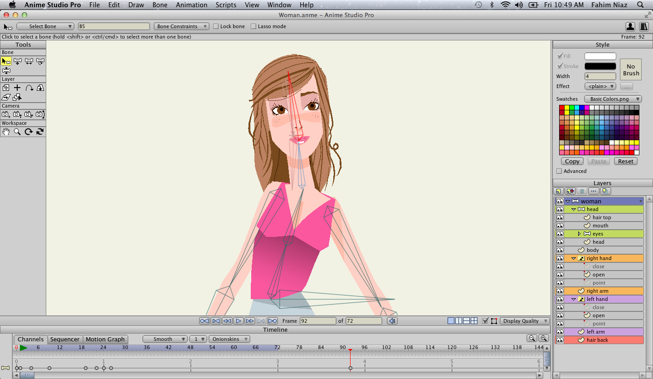Image resolution: width=653 pixels, height=379 pixels.
Task: Select the Translate Bone tool
Action: (x=18, y=61)
